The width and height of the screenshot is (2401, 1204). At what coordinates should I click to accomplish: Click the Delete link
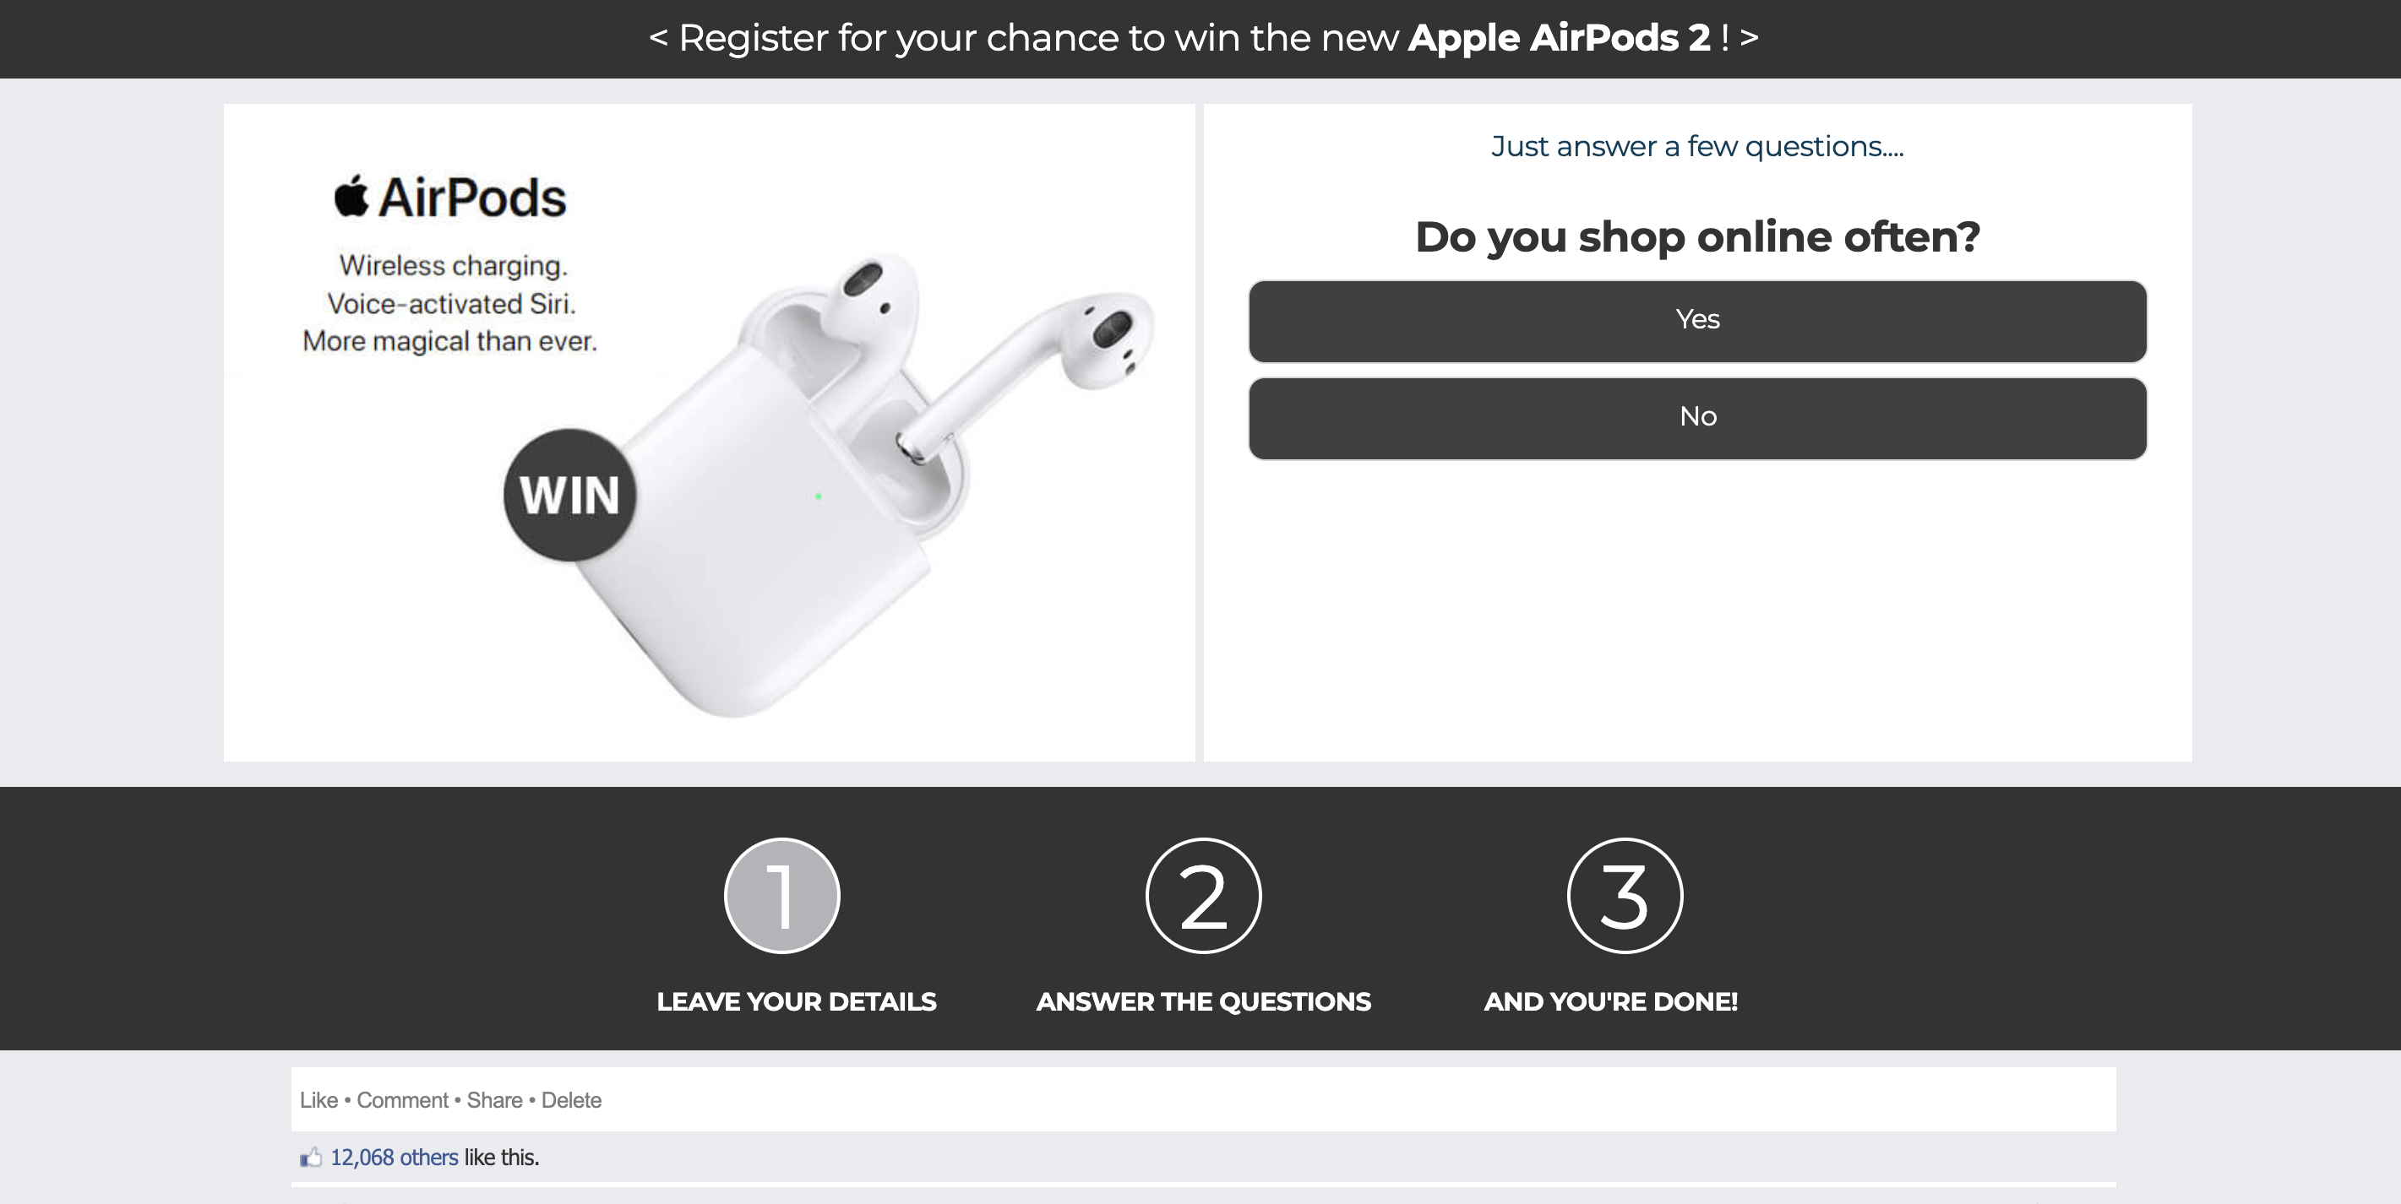tap(571, 1099)
